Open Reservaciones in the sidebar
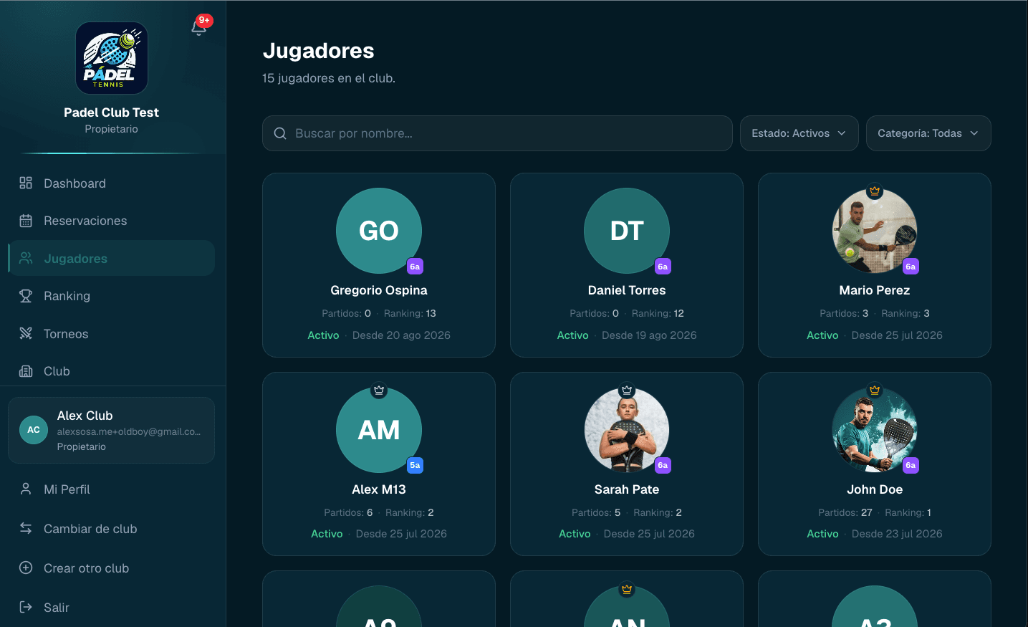 [111, 221]
